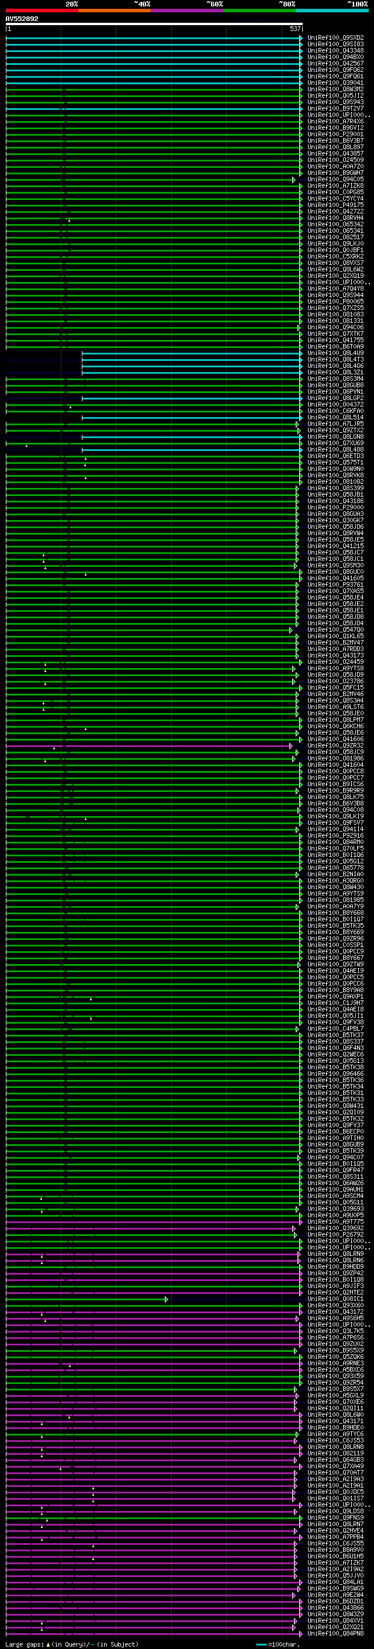Select the UniRef100_B6V3B7 label
Viewport: 374px width, 1649px height.
(335, 140)
